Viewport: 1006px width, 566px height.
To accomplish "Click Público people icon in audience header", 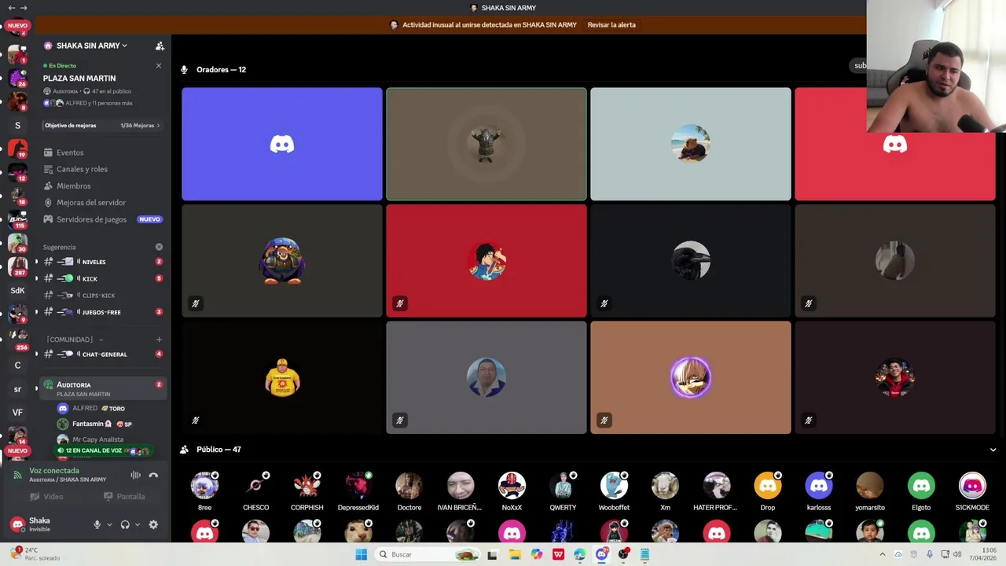I will [x=184, y=450].
